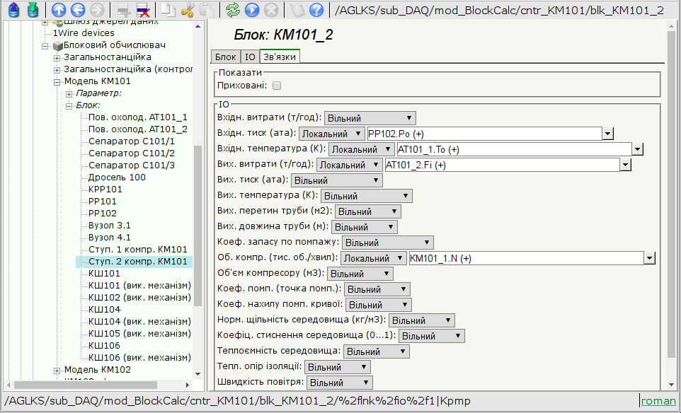Expand the Модель КМ102 tree node
The height and width of the screenshot is (413, 681).
(57, 370)
